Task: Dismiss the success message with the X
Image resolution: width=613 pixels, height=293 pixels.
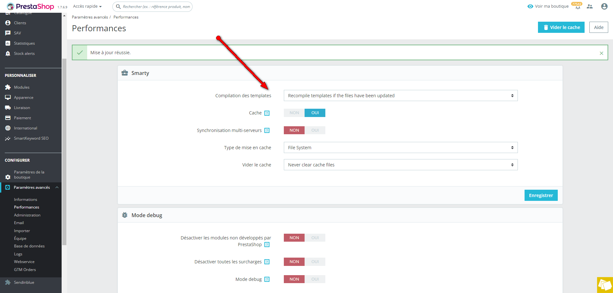Action: tap(602, 53)
